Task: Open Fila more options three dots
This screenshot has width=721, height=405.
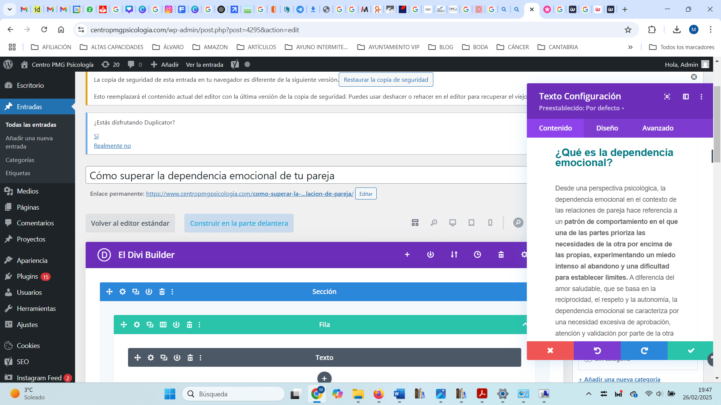Action: [x=199, y=325]
